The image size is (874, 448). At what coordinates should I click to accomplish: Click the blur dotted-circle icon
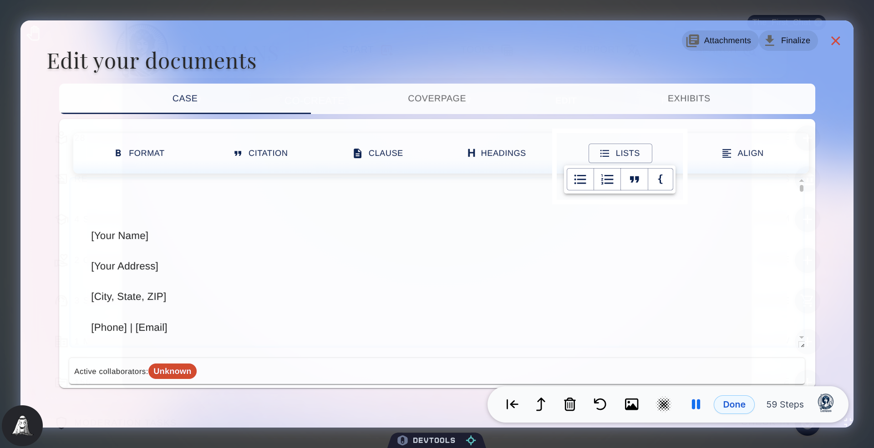tap(664, 404)
